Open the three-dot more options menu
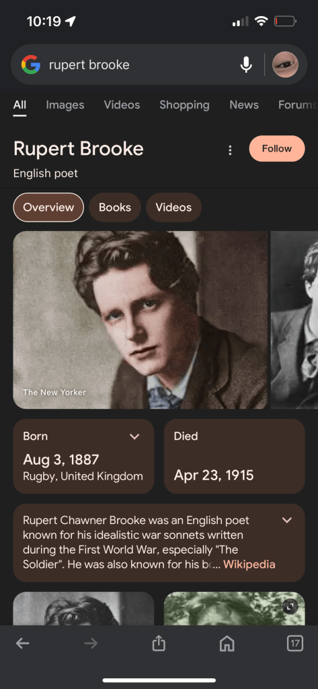The image size is (318, 689). tap(230, 151)
